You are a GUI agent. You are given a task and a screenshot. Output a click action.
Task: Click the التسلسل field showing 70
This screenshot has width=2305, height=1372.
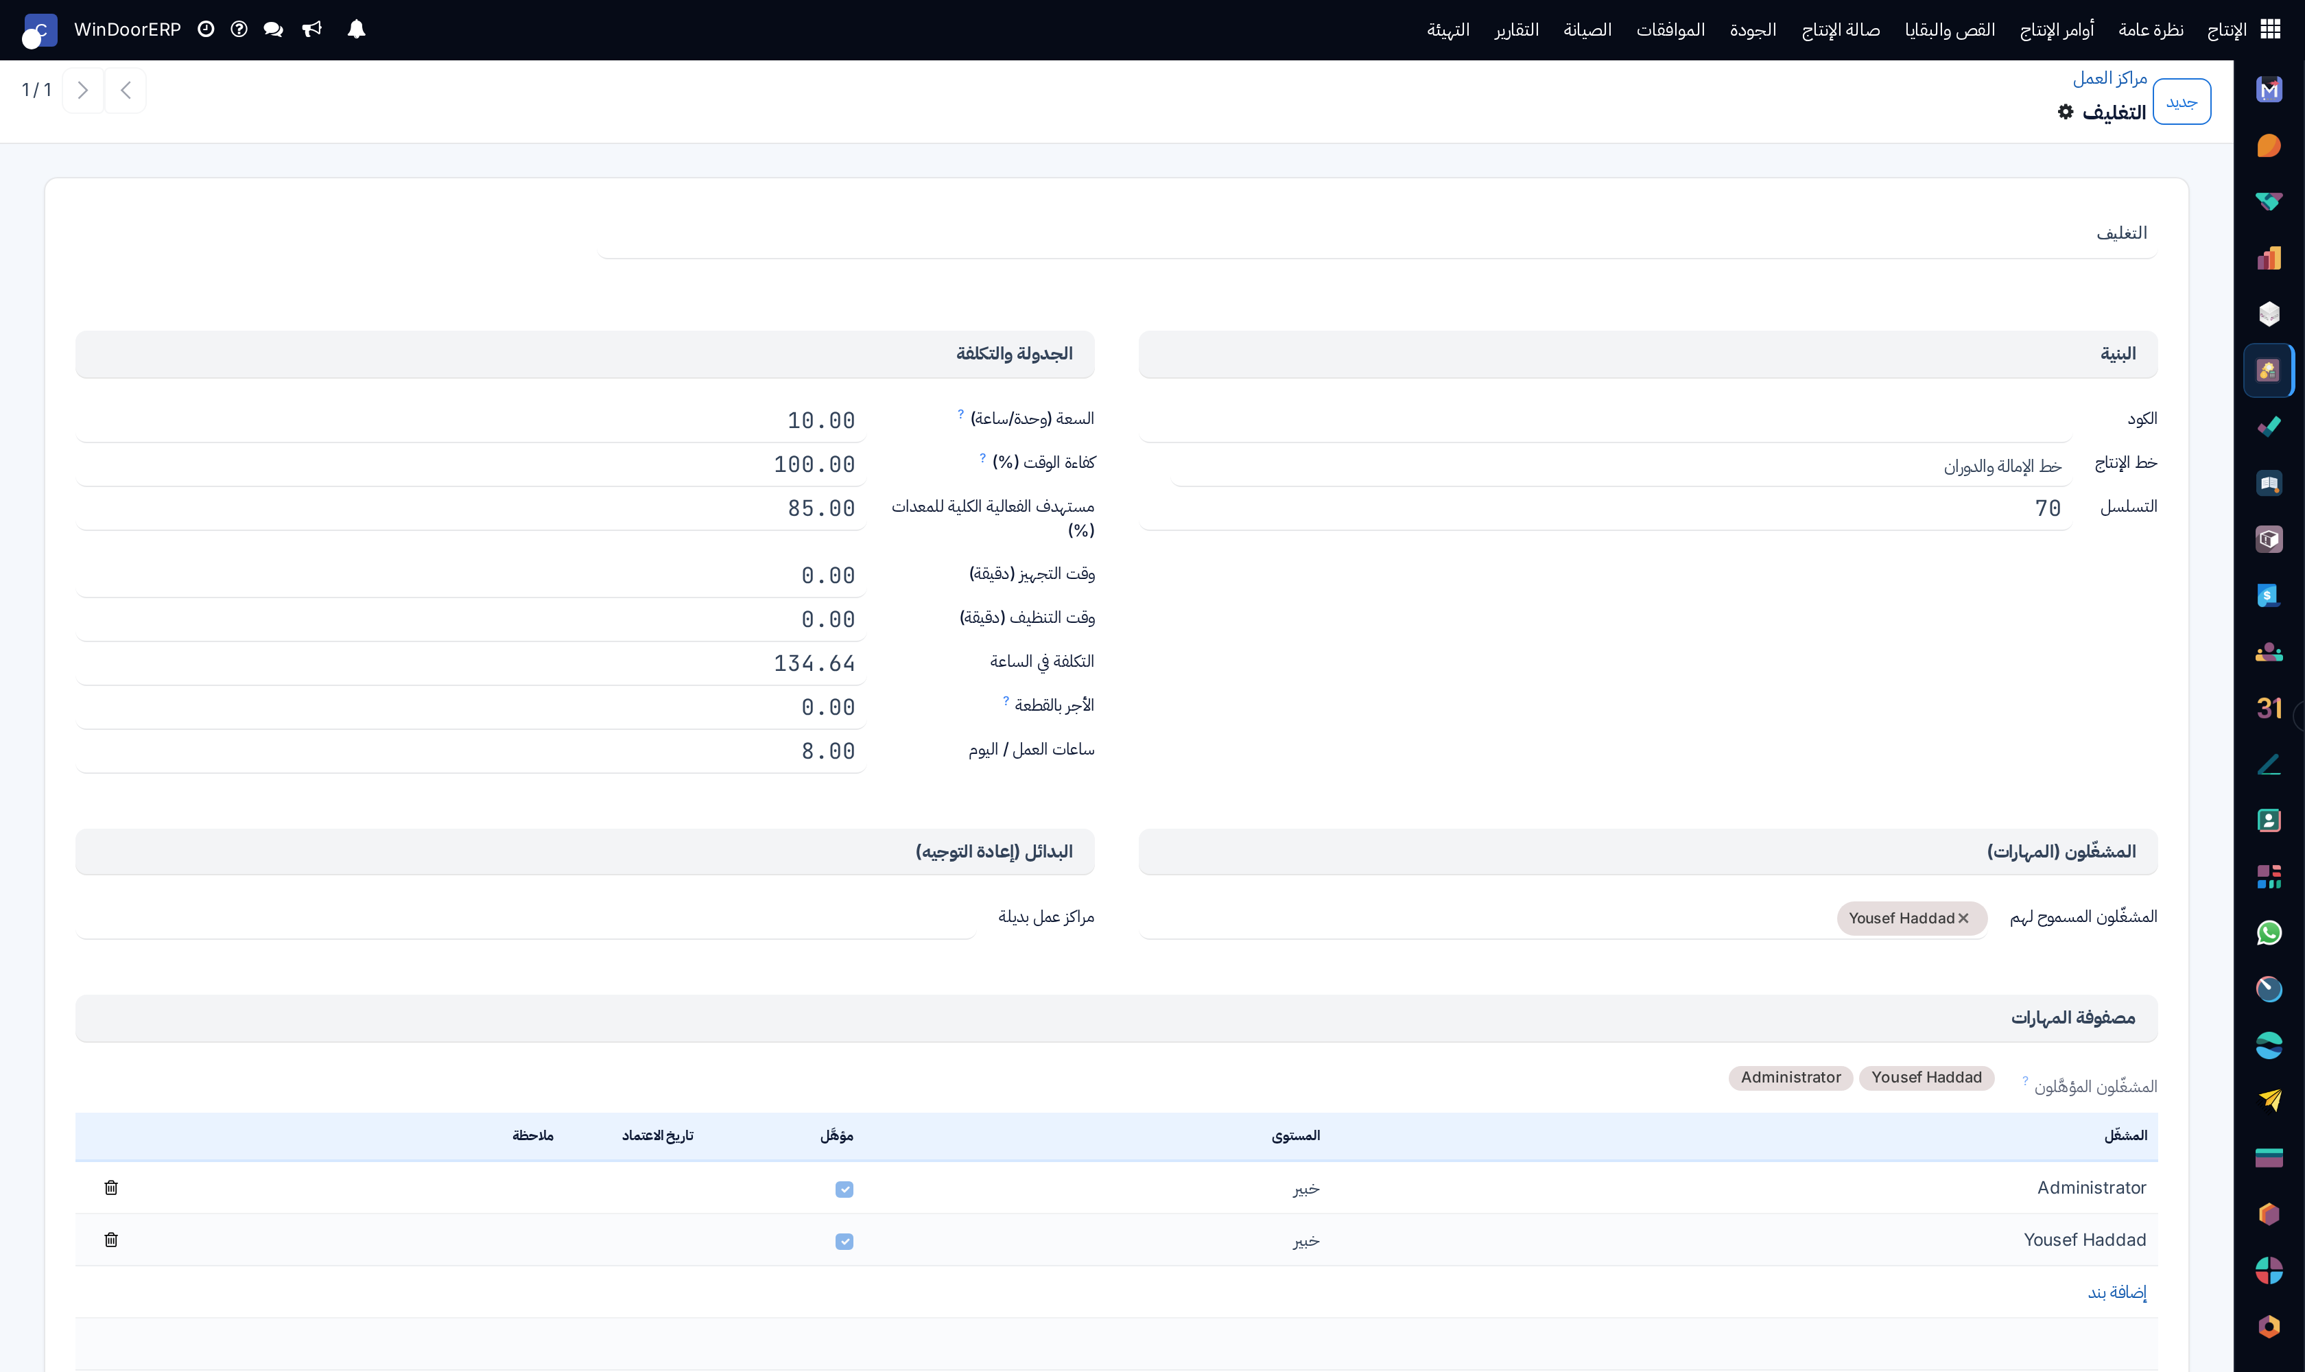coord(1605,508)
